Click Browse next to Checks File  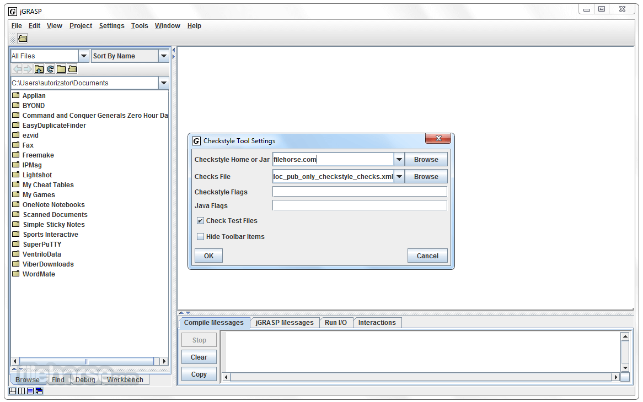426,176
